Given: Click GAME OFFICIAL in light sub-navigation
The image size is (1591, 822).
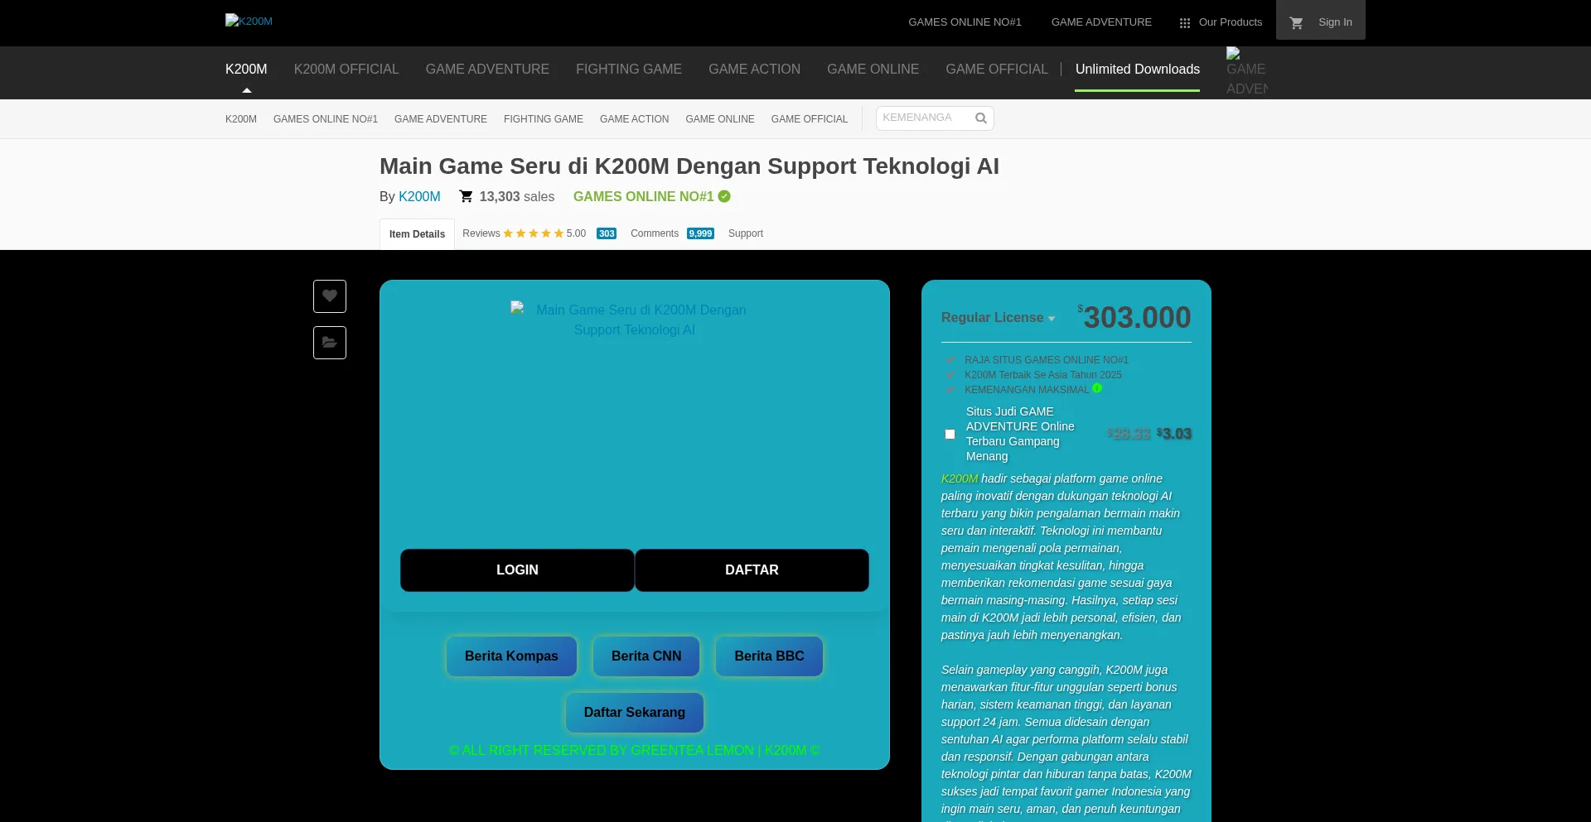Looking at the screenshot, I should click(x=810, y=119).
